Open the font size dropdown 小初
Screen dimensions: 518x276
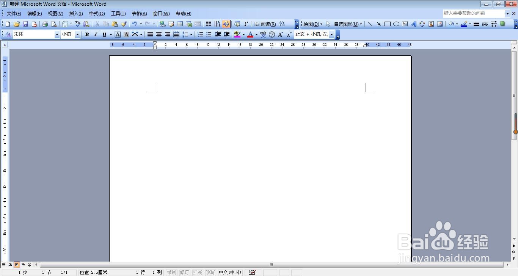[77, 34]
